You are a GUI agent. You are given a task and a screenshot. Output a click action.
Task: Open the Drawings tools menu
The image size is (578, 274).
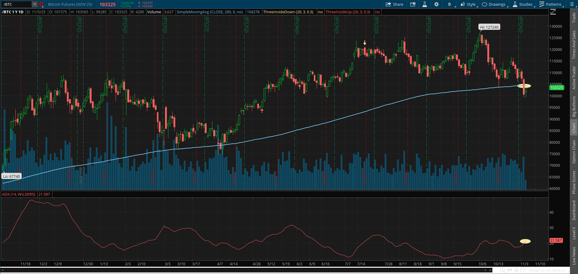pyautogui.click(x=495, y=4)
